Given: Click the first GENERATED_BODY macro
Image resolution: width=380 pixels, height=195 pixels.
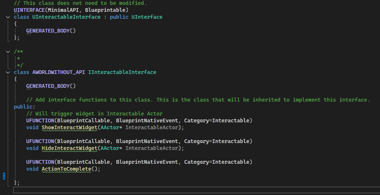Looking at the screenshot, I should click(48, 31).
